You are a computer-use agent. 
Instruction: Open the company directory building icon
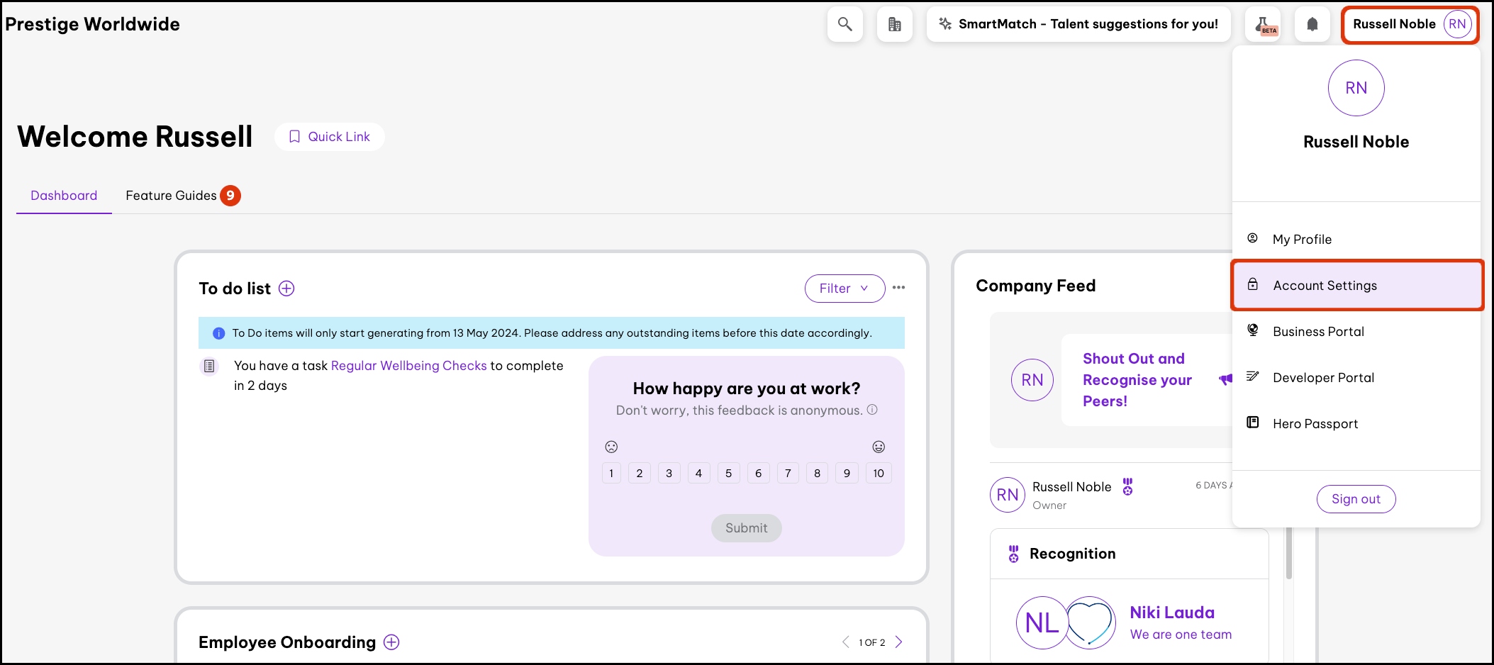[x=894, y=24]
